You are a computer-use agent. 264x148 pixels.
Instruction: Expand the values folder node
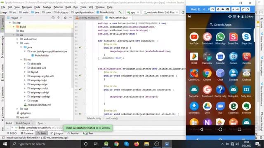pos(25,101)
